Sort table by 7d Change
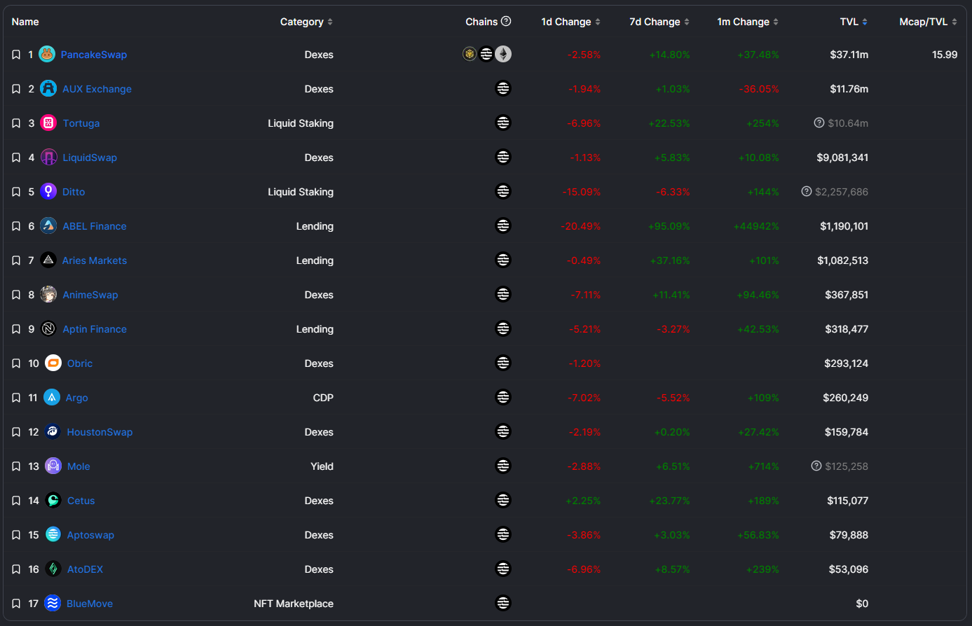This screenshot has width=972, height=626. [659, 22]
